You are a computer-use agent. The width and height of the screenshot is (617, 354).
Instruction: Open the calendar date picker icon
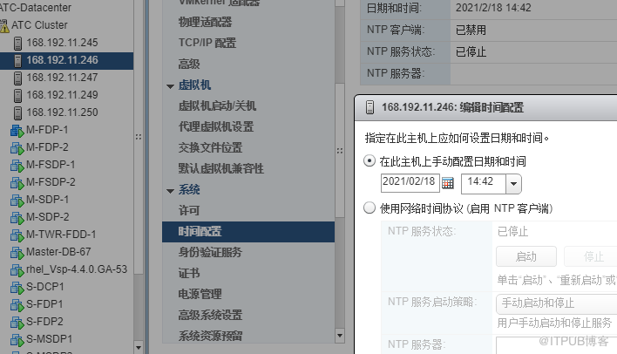[448, 183]
